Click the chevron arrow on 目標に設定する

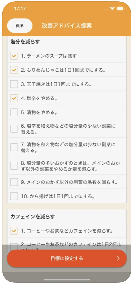[118, 258]
